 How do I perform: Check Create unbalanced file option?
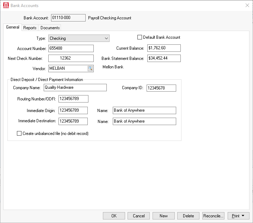(x=19, y=134)
